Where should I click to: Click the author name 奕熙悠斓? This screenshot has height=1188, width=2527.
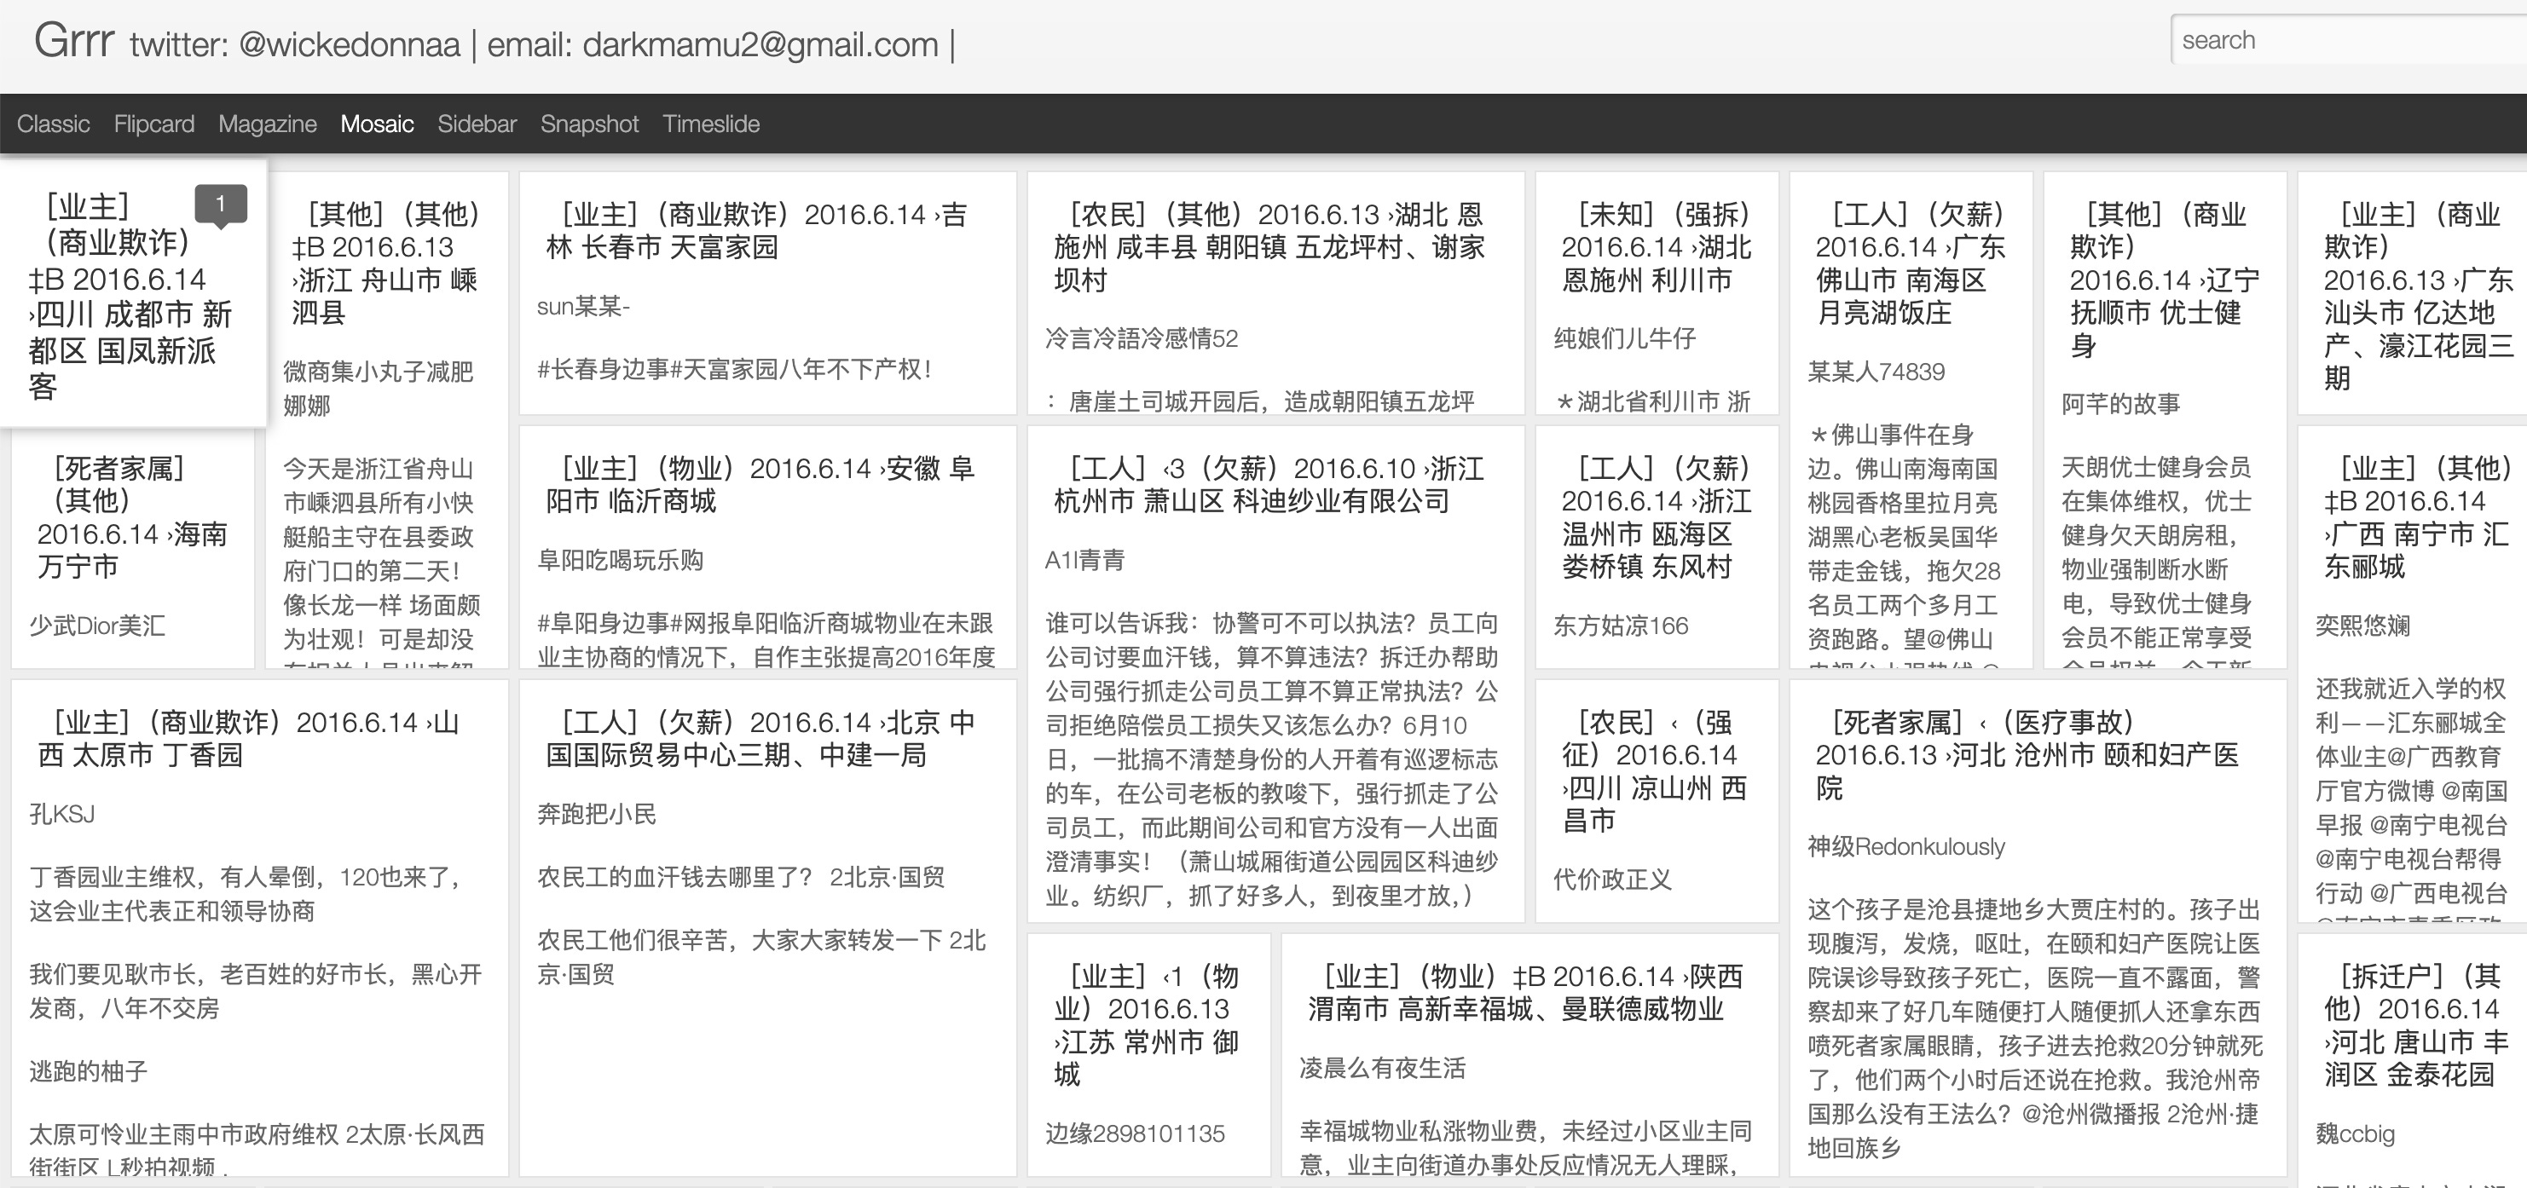point(2362,626)
